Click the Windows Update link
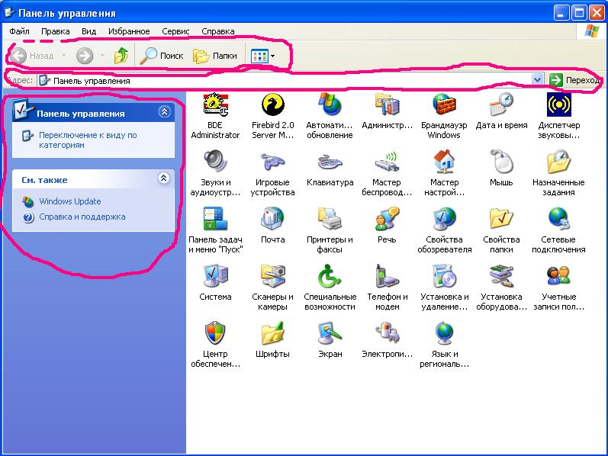 point(70,201)
